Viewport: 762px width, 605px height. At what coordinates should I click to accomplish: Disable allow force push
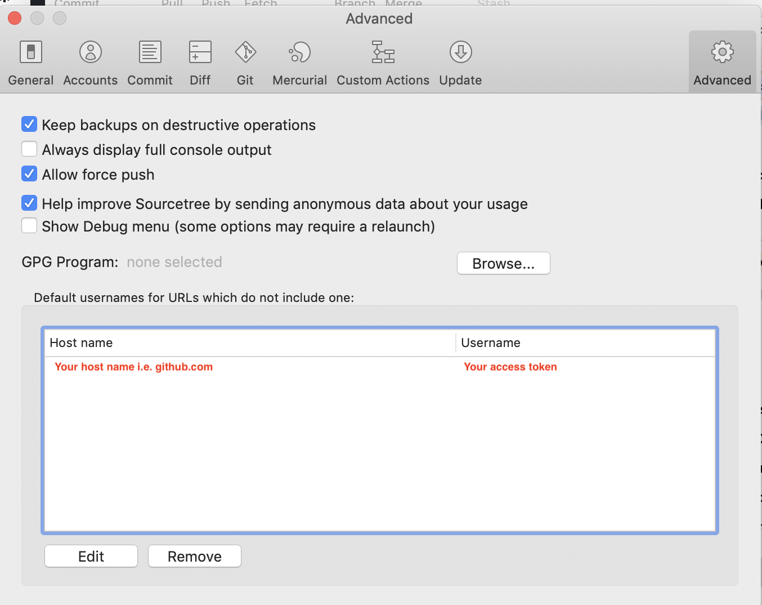click(29, 174)
